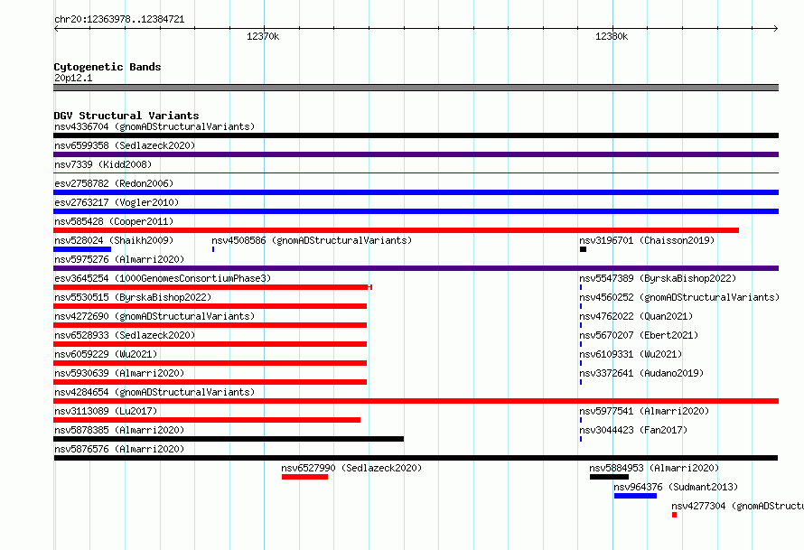The height and width of the screenshot is (550, 804).
Task: Open nsv5530515 (ByrskaBishop2022) label
Action: pyautogui.click(x=133, y=297)
